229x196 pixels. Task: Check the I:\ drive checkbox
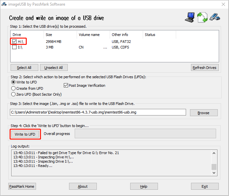[14, 47]
